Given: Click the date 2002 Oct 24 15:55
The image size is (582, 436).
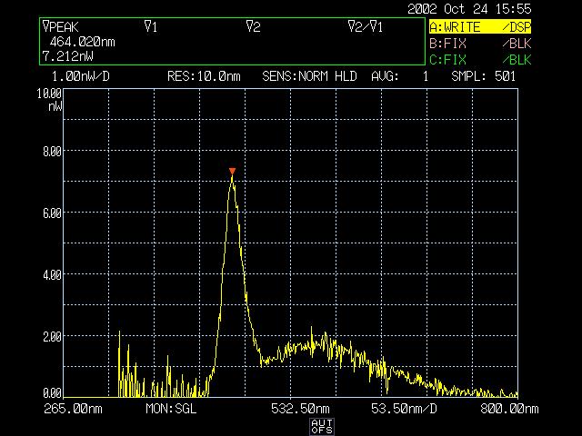Looking at the screenshot, I should point(469,9).
